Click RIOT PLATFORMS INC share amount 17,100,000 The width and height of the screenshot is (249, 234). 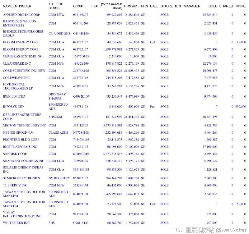tap(131, 147)
